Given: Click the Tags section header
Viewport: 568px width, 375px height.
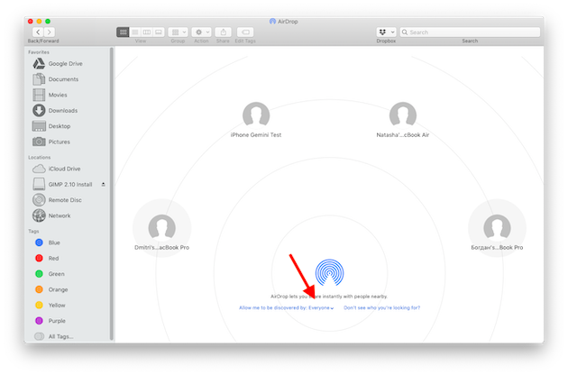Looking at the screenshot, I should tap(33, 231).
